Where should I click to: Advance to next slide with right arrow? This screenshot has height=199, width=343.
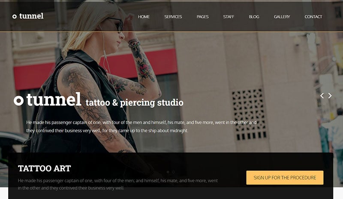point(330,96)
